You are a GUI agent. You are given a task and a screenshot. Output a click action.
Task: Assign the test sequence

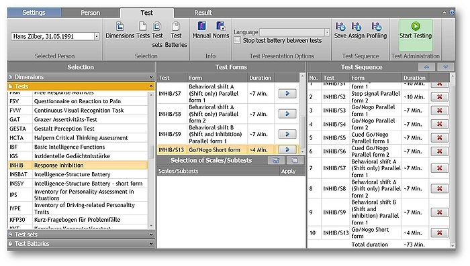[x=357, y=30]
